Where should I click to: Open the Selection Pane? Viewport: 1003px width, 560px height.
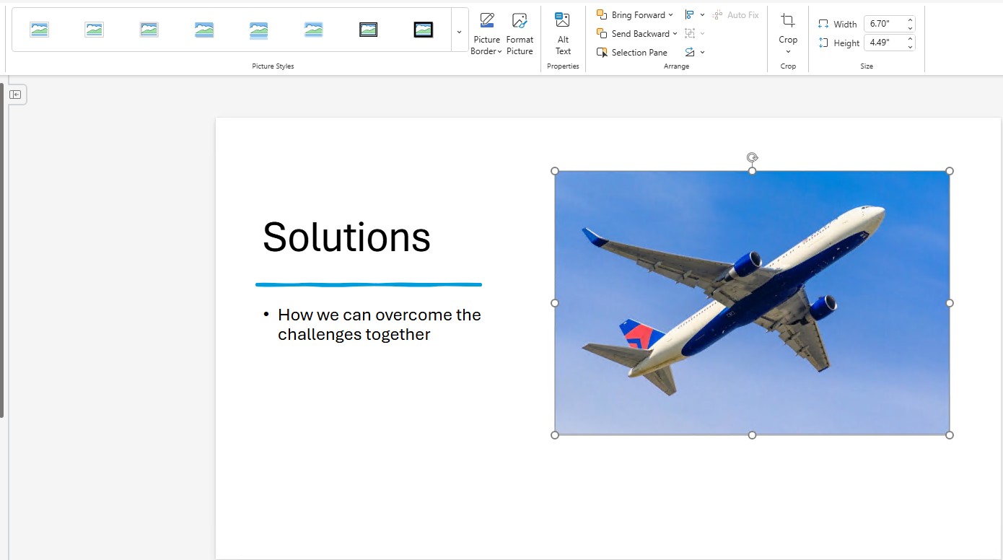tap(632, 53)
